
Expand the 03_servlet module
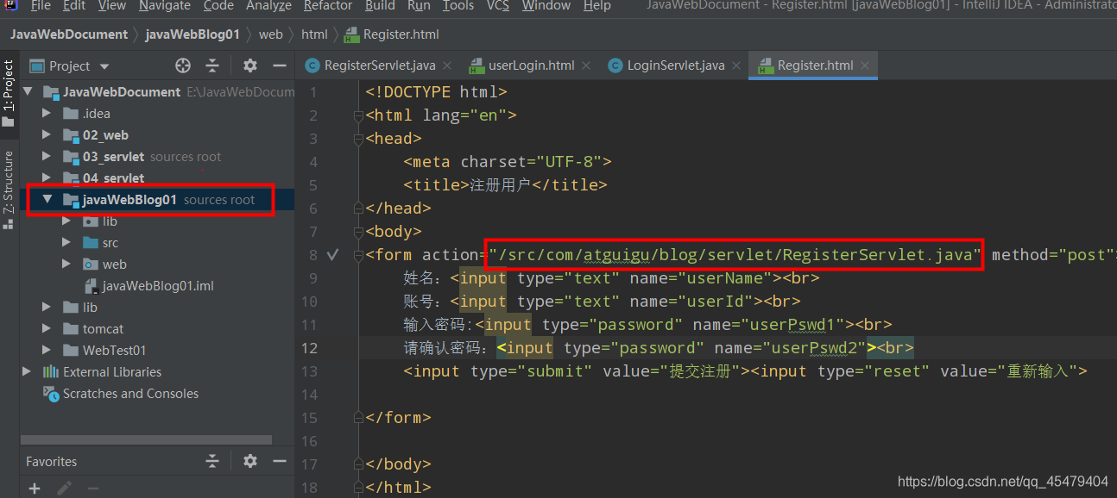coord(47,156)
